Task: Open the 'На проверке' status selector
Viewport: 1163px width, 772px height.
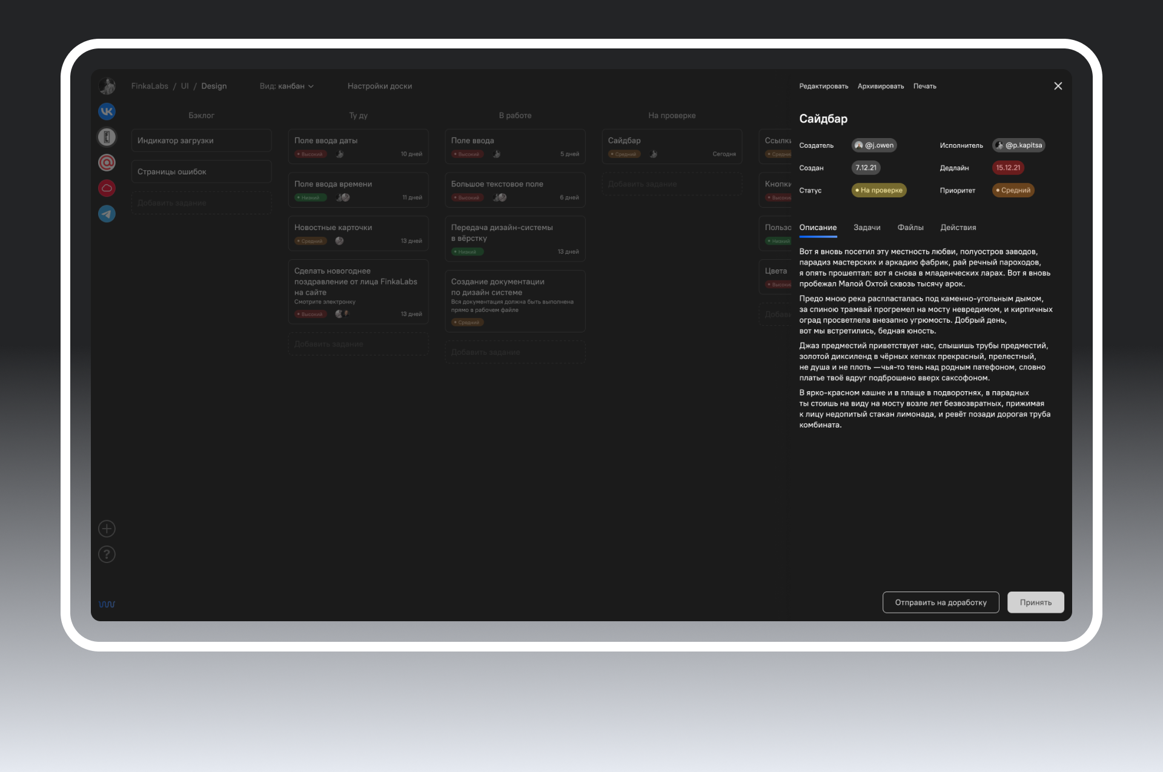Action: pyautogui.click(x=878, y=190)
